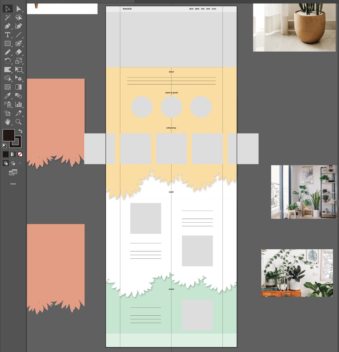Viewport: 339px width, 352px height.
Task: Swap fill and stroke colors
Action: click(x=20, y=131)
